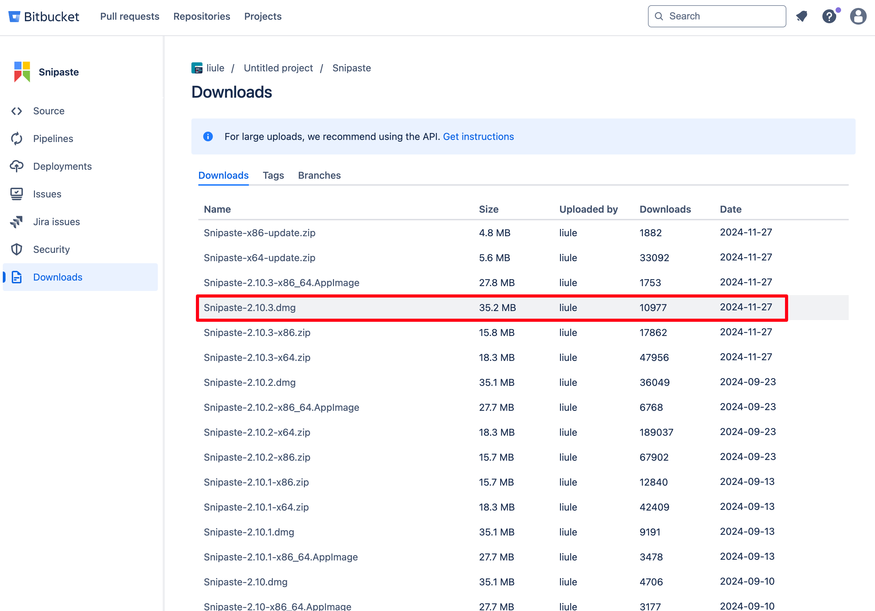Click the liule workspace avatar icon
This screenshot has height=611, width=875.
point(197,68)
